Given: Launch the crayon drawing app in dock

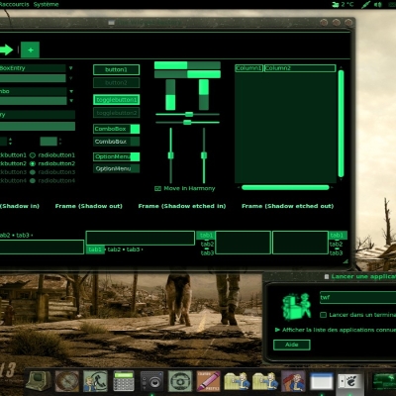Looking at the screenshot, I should (x=208, y=381).
